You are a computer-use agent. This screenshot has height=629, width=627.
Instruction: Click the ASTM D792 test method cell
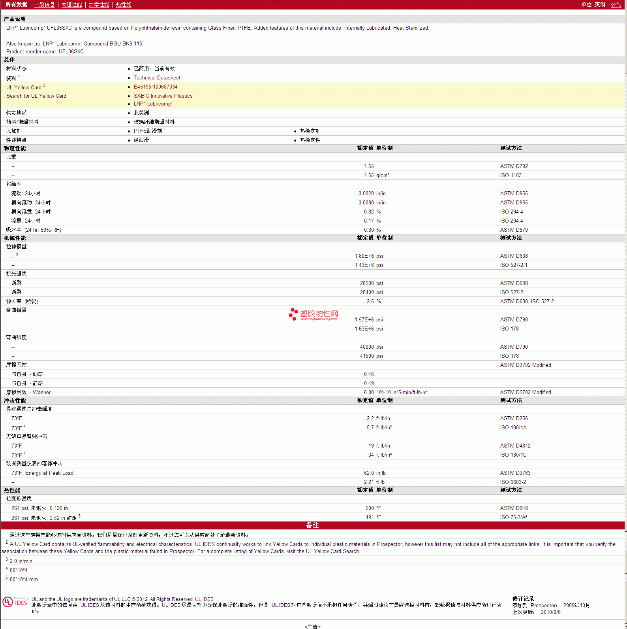click(514, 166)
